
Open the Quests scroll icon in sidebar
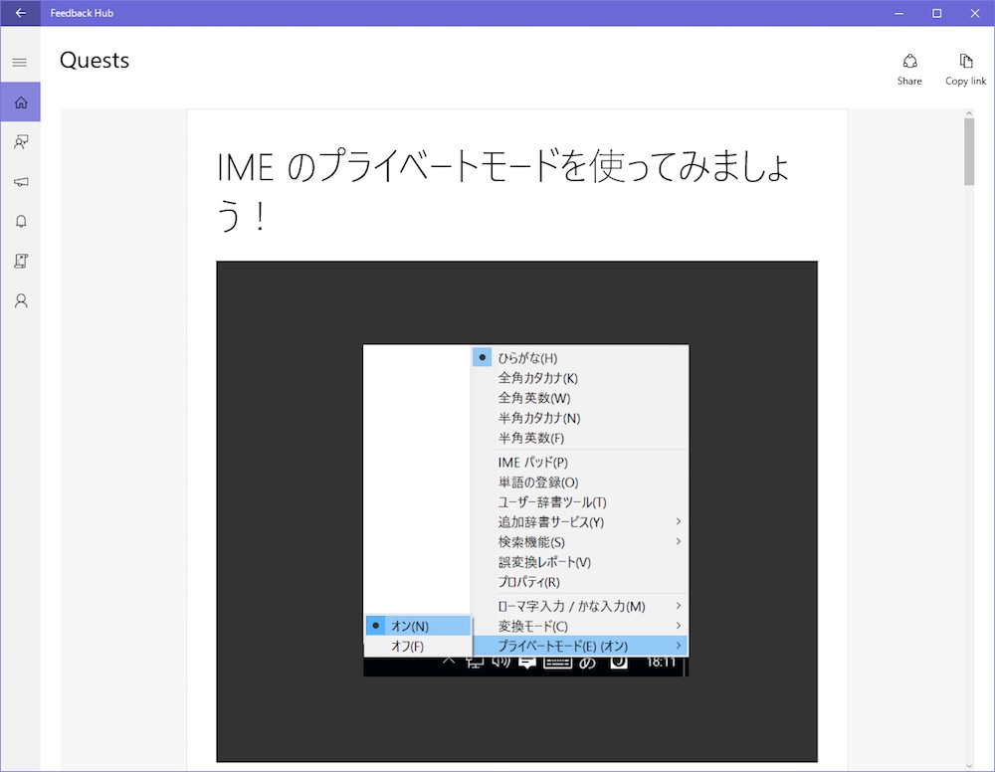click(20, 261)
